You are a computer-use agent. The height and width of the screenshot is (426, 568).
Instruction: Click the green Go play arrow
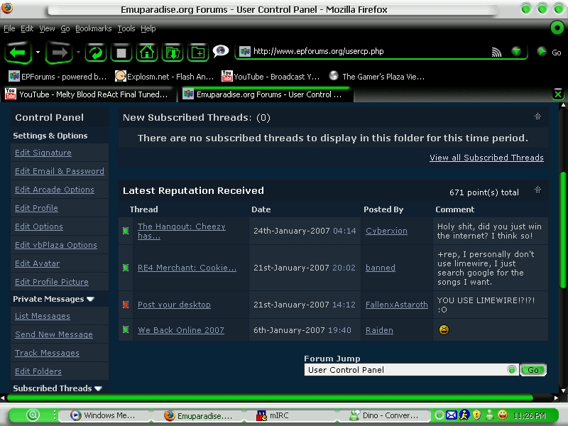[542, 52]
